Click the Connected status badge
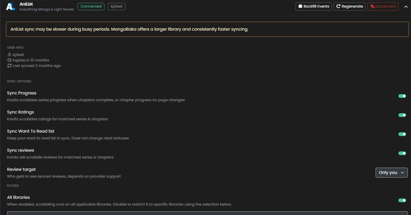This screenshot has width=411, height=215. (91, 6)
